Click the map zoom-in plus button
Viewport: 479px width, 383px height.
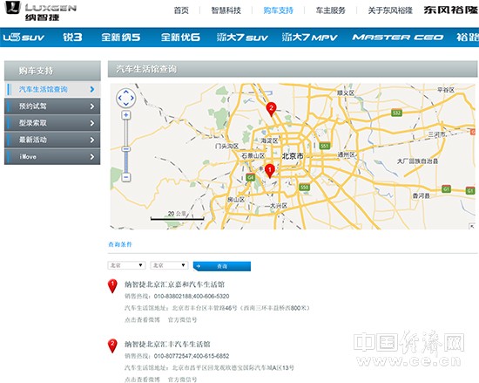(126, 115)
